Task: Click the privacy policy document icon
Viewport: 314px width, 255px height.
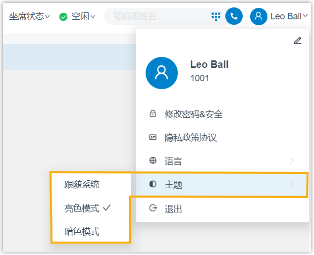Action: [153, 137]
